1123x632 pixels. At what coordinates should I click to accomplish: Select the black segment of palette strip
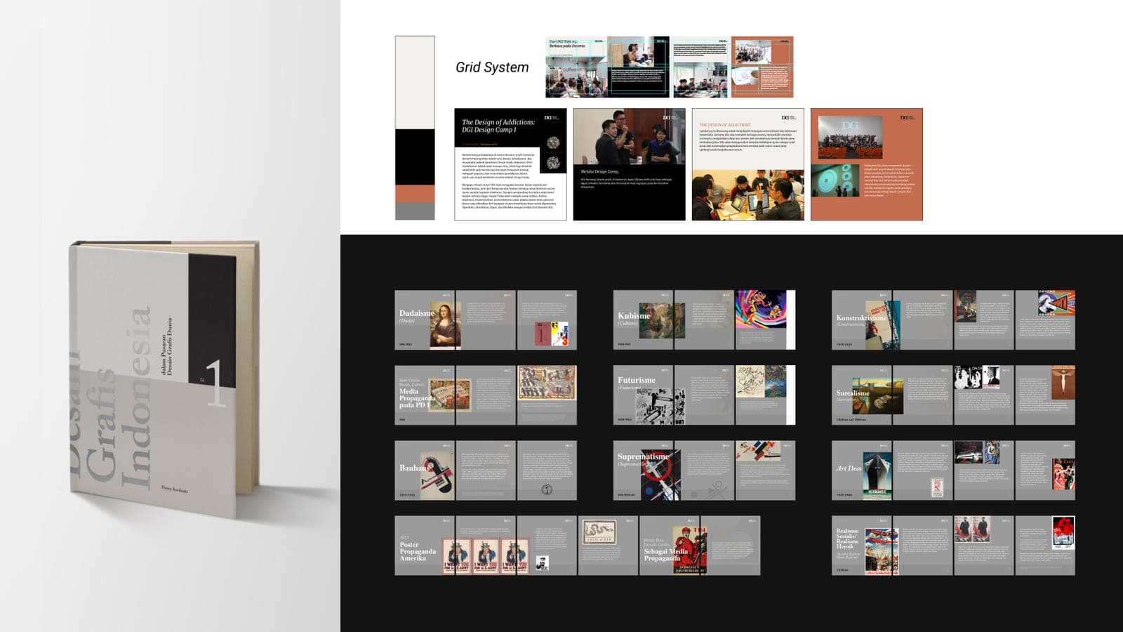pos(415,157)
